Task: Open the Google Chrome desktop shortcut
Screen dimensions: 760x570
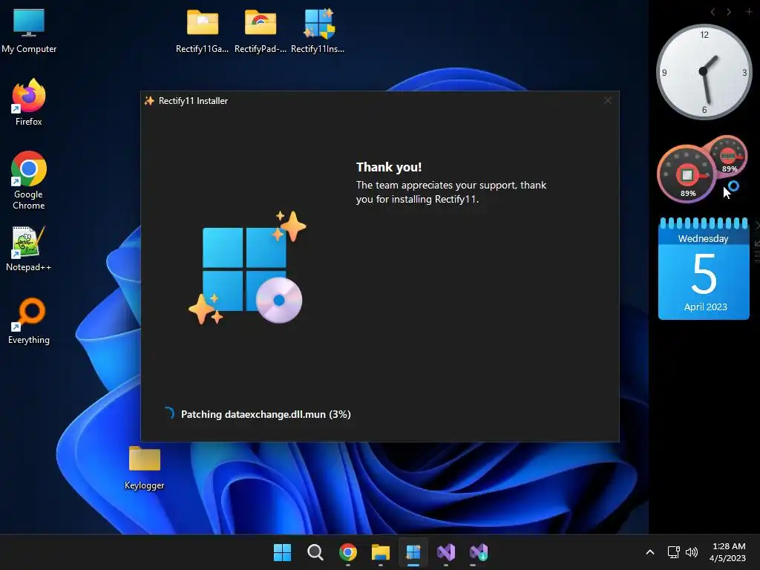Action: 29,180
